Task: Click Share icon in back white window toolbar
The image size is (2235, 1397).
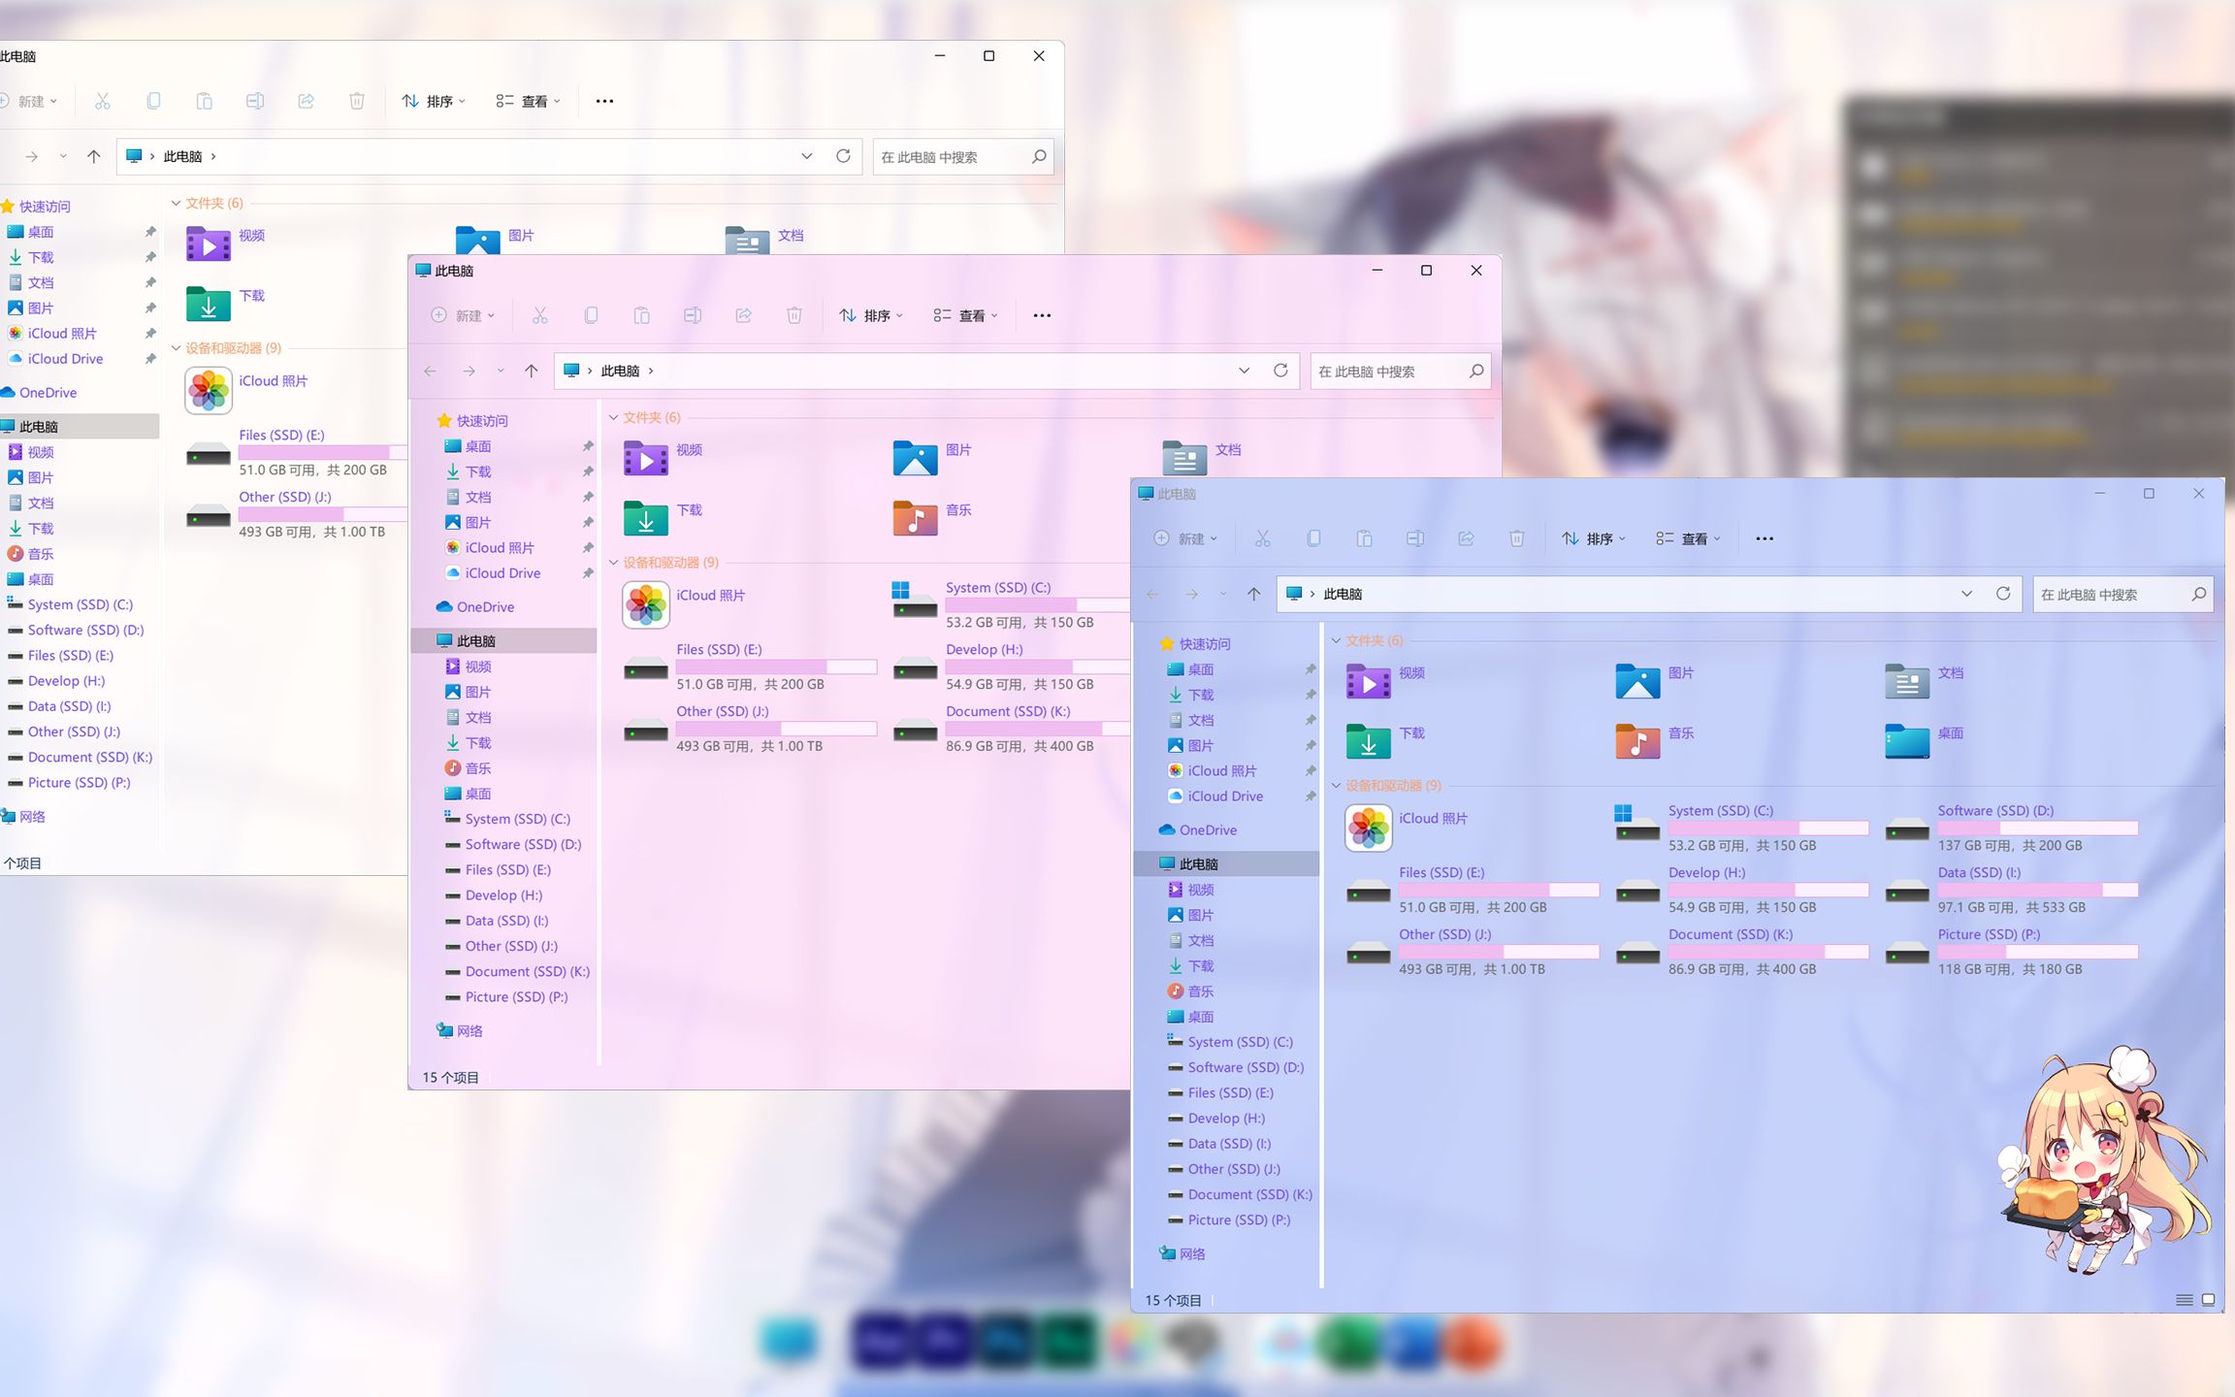Action: (x=306, y=101)
